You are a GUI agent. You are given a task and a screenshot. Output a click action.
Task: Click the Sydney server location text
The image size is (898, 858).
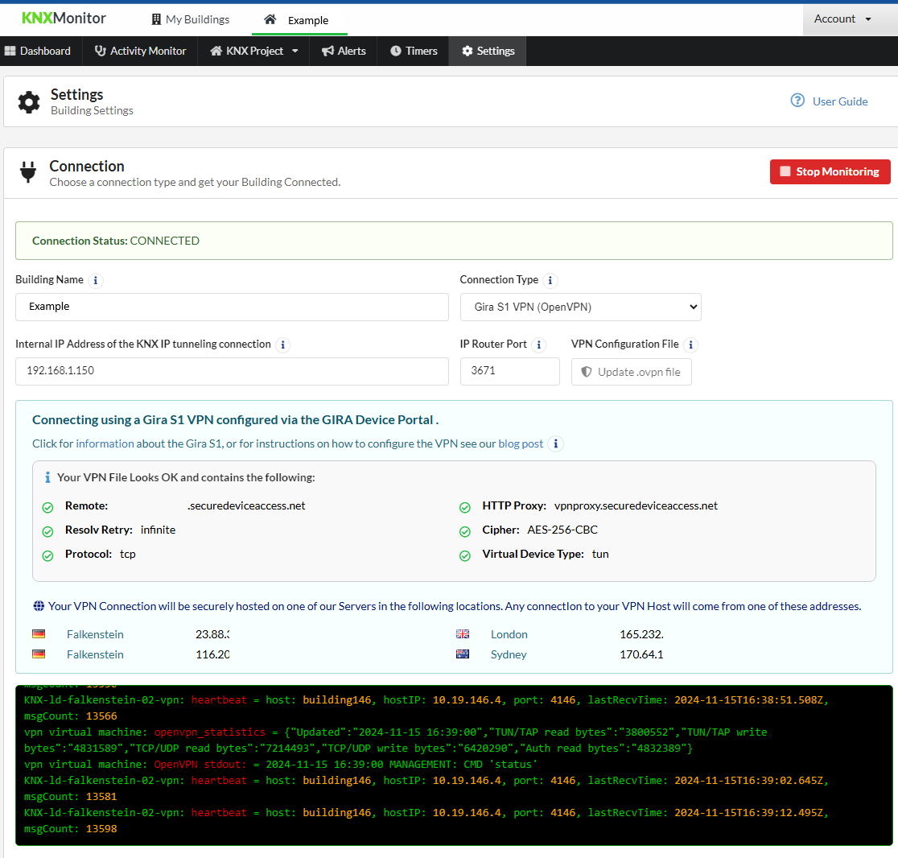[x=509, y=654]
